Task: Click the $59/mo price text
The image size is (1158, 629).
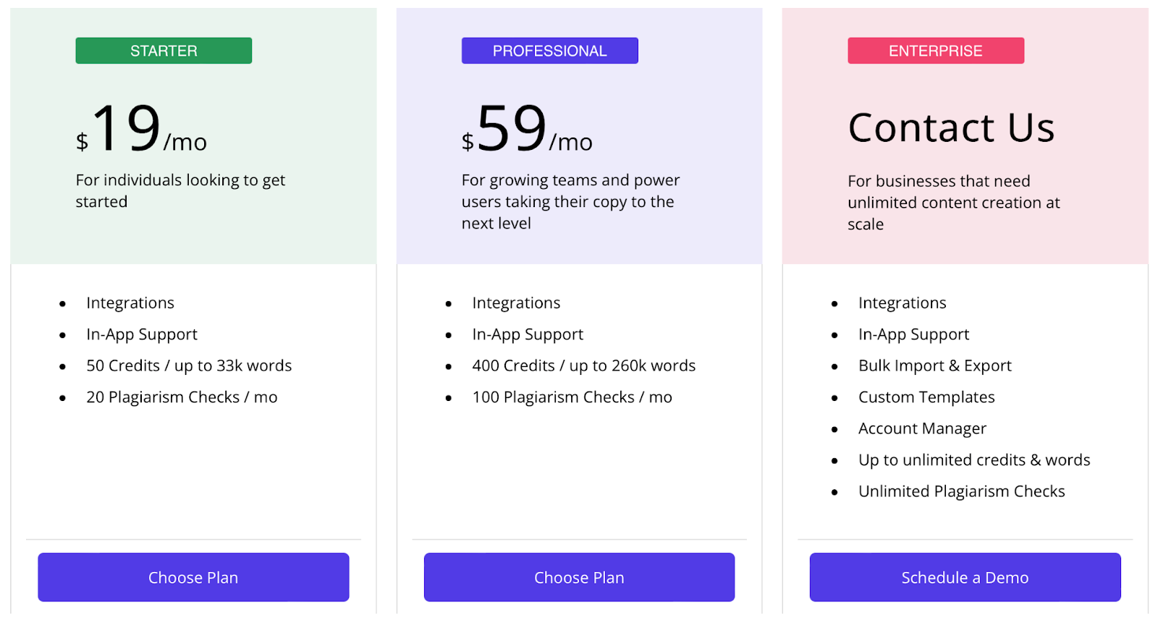Action: point(528,128)
